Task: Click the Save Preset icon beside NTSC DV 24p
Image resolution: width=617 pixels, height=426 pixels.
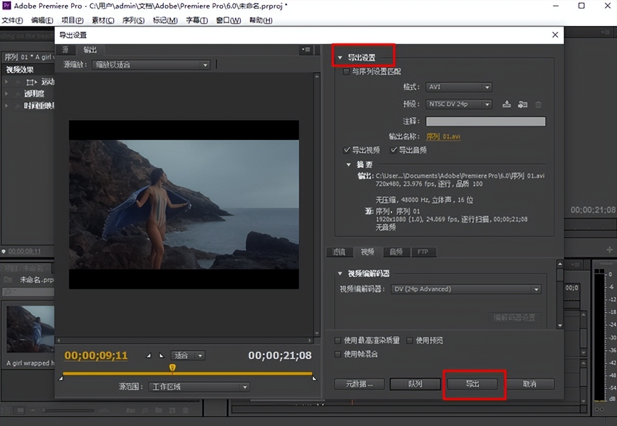Action: [x=506, y=104]
